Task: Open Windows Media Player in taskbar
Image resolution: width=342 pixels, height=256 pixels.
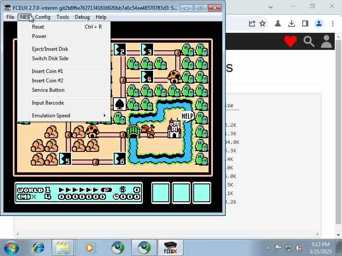Action: [90, 248]
